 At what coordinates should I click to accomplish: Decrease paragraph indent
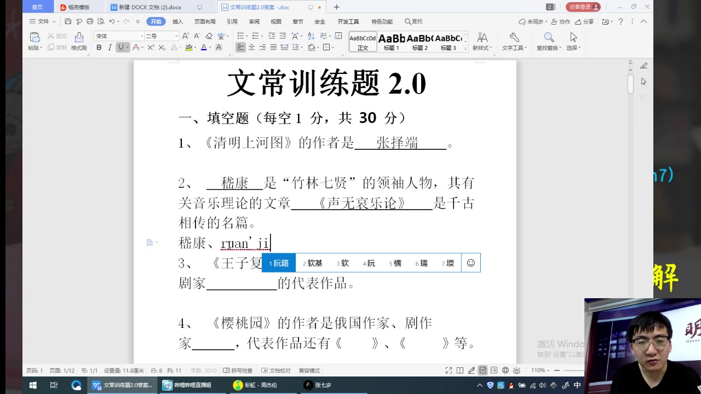click(x=272, y=36)
